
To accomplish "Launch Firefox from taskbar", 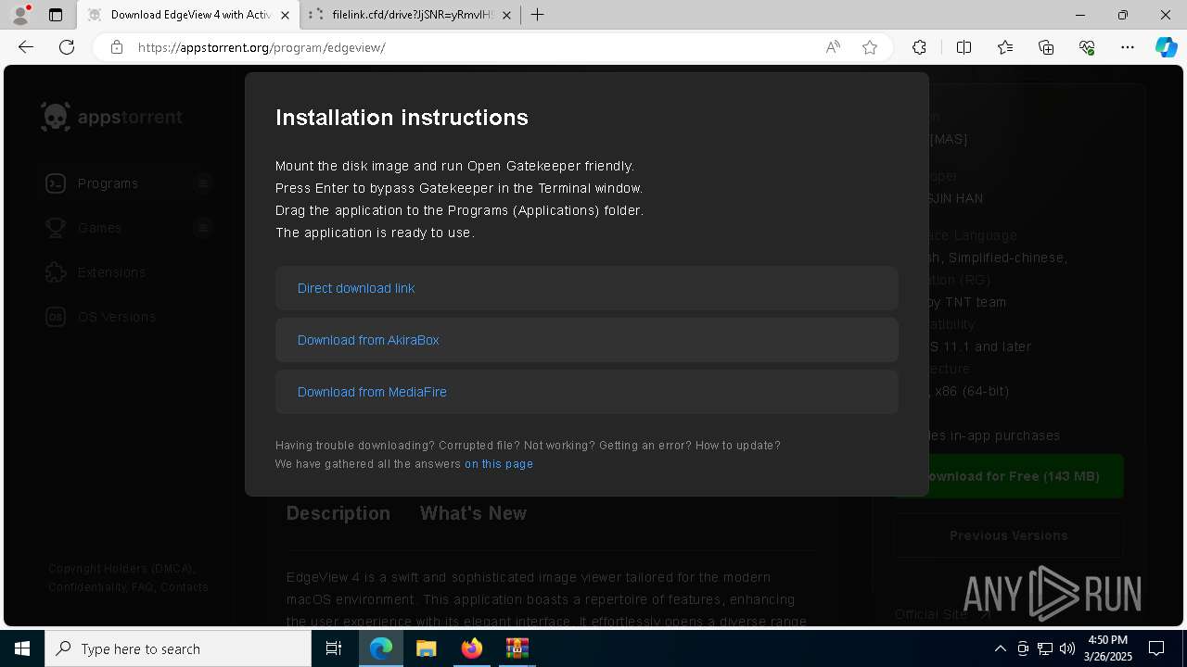I will coord(472,648).
